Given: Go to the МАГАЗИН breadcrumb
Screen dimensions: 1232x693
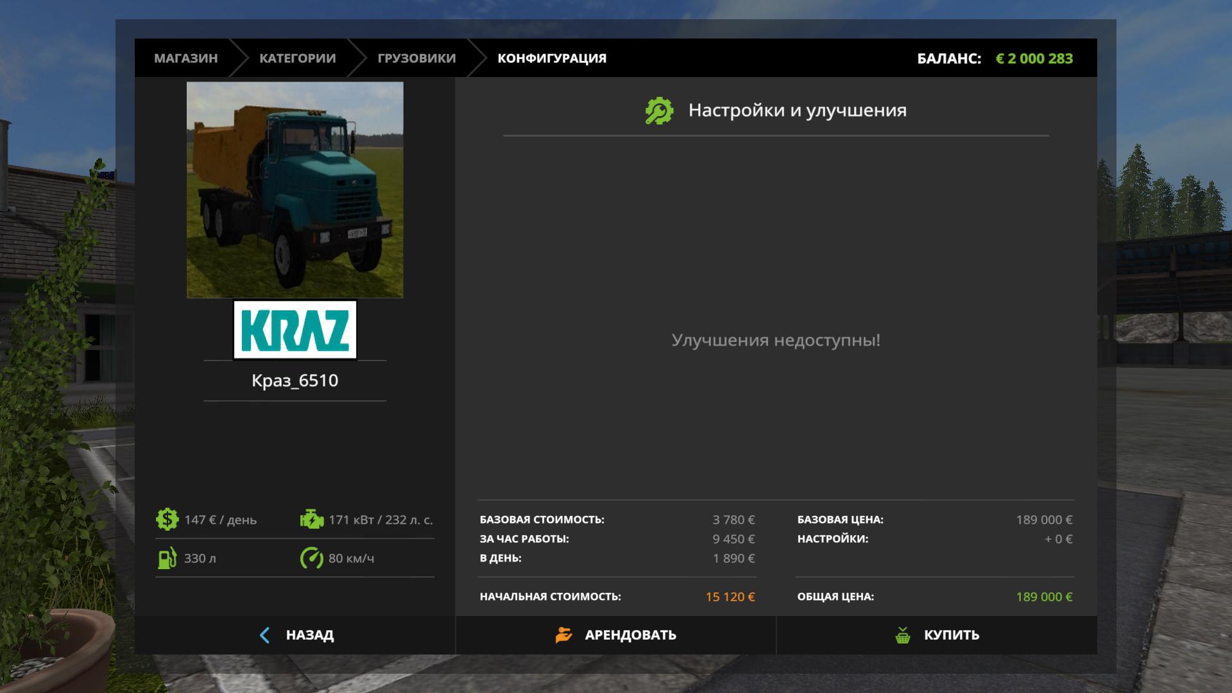Looking at the screenshot, I should [x=185, y=58].
